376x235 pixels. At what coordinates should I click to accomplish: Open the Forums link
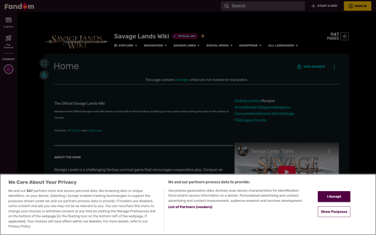pyautogui.click(x=259, y=120)
